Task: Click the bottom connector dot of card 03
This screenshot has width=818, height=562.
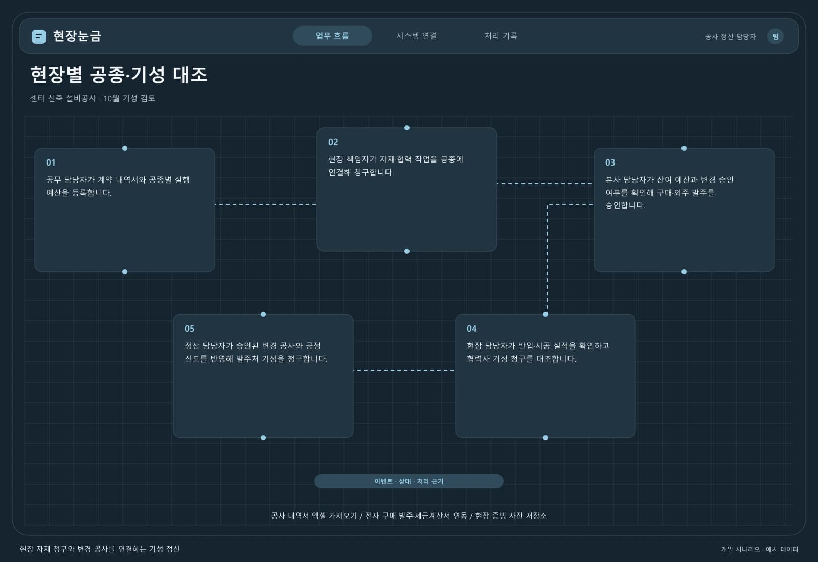Action: [x=684, y=272]
